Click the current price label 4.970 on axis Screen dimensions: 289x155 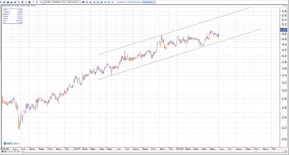click(284, 30)
